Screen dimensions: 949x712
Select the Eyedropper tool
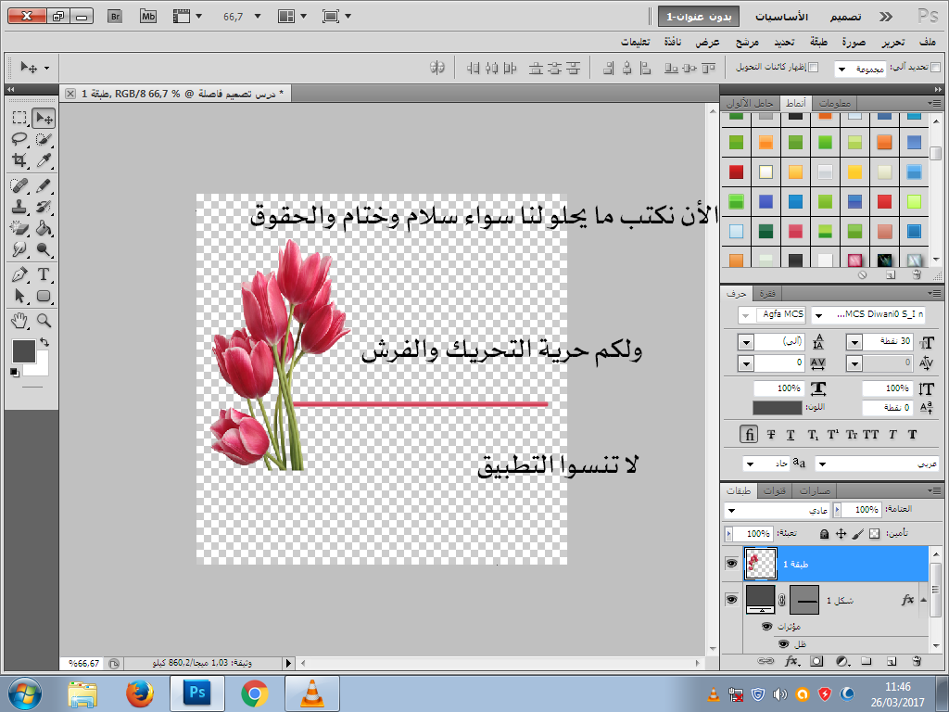[x=43, y=160]
